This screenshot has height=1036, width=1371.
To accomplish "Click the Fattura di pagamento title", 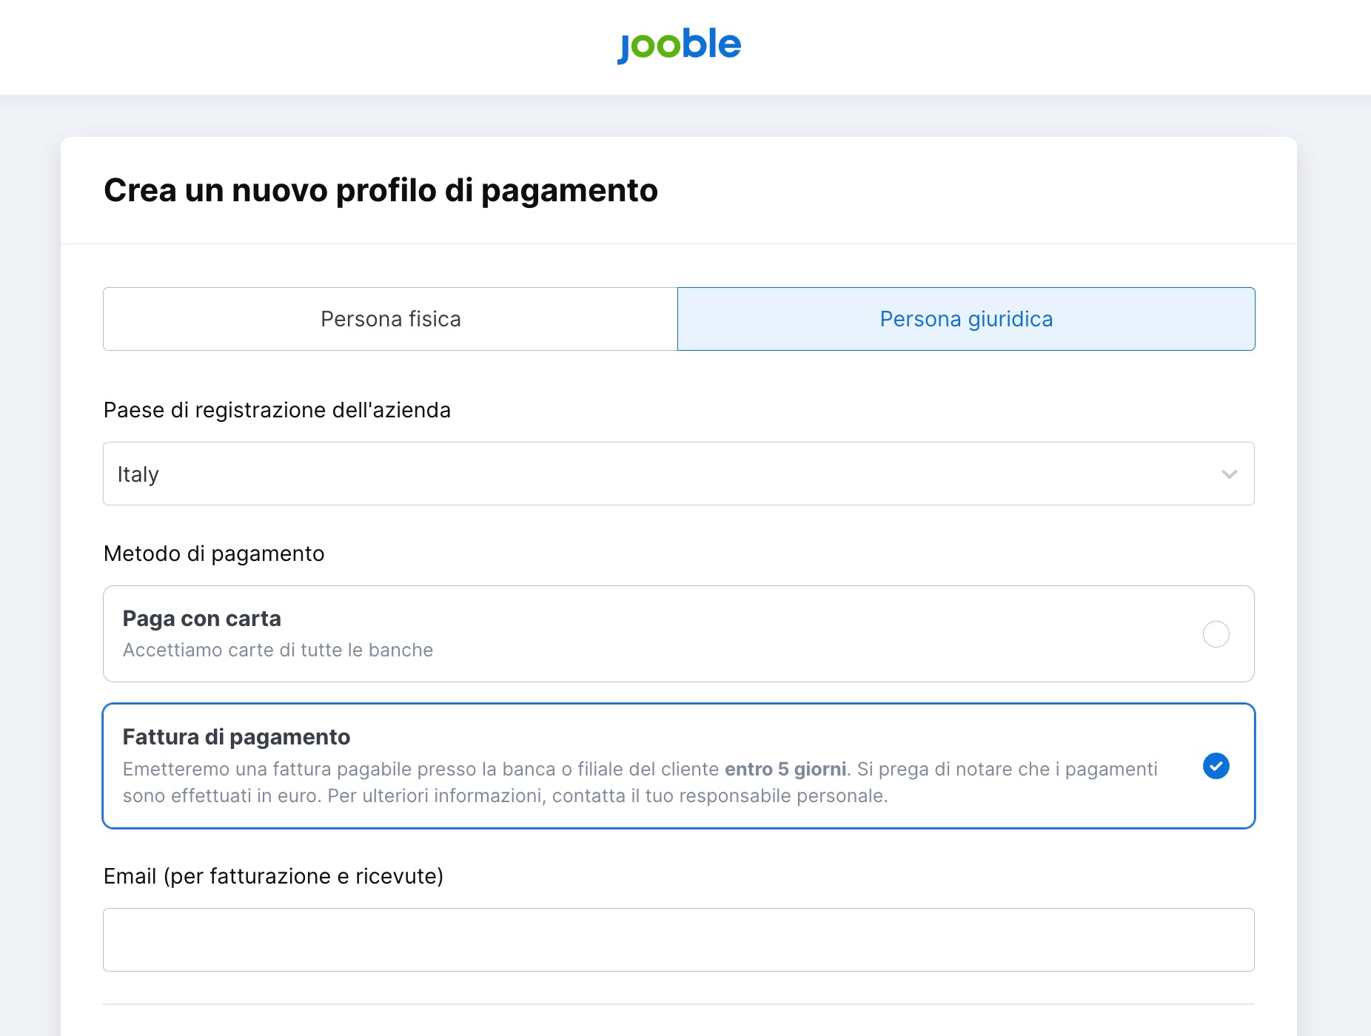I will (236, 737).
